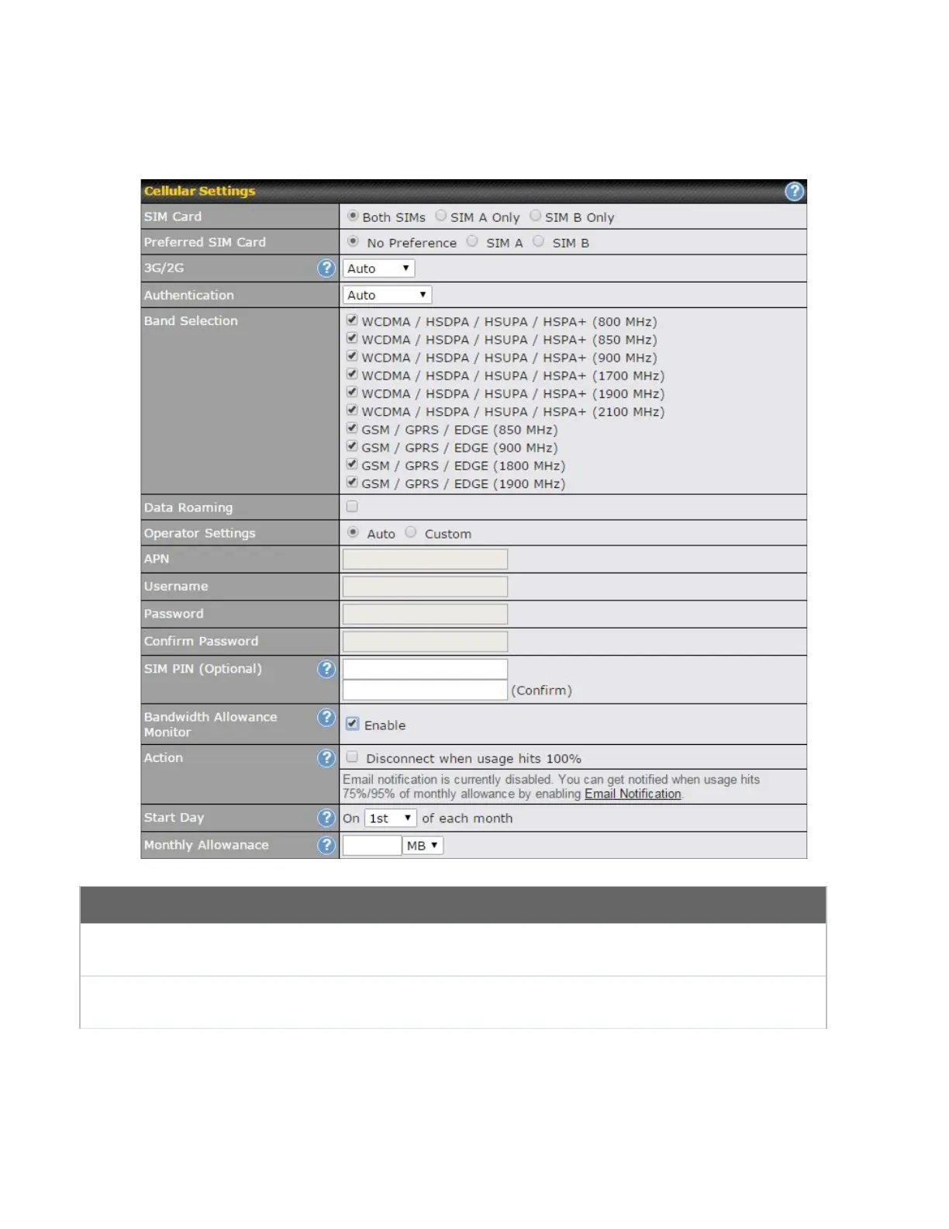This screenshot has height=1229, width=949.
Task: Show help for SIM PIN (Optional)
Action: click(326, 669)
